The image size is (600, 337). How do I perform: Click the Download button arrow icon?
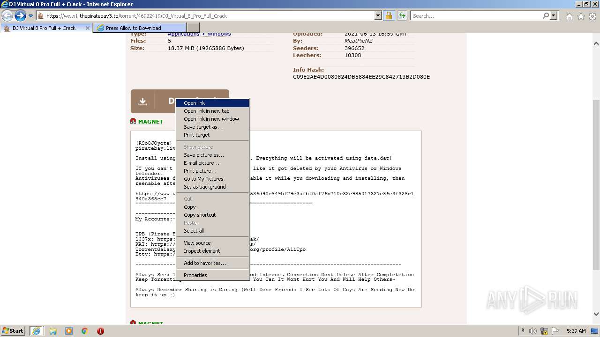tap(142, 102)
